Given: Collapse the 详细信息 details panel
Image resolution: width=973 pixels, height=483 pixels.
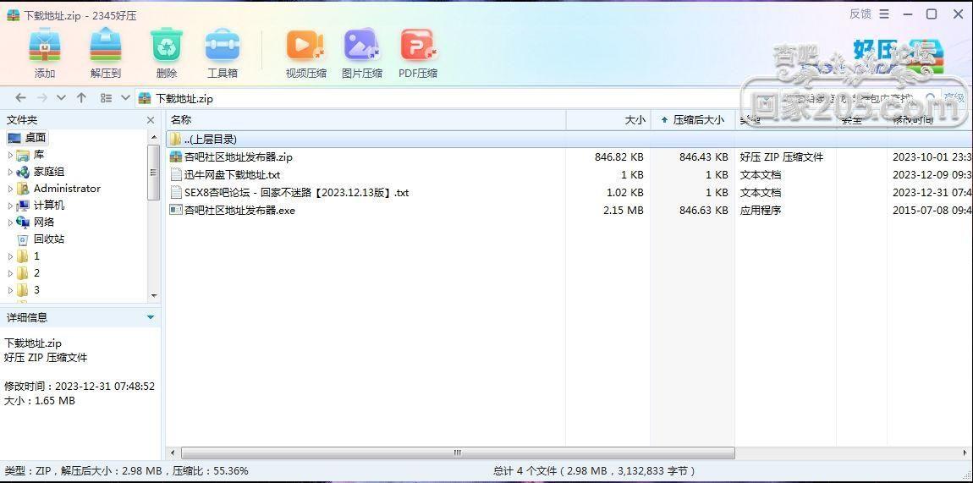Looking at the screenshot, I should pos(150,317).
